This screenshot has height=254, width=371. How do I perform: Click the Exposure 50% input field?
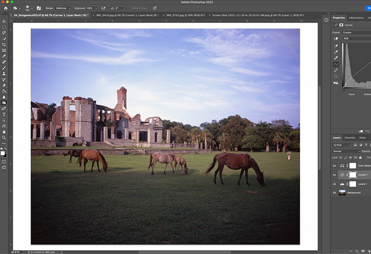point(91,8)
